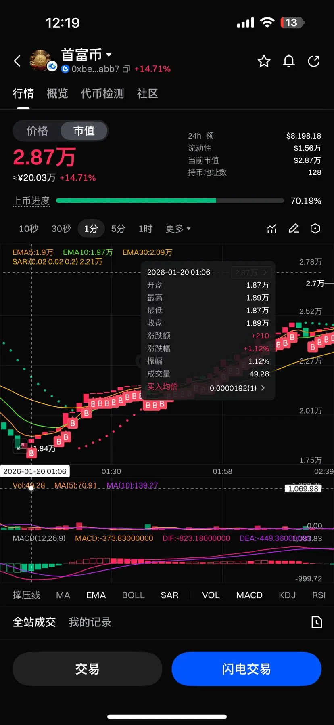Tap the +14.71% change under token name
Screen dimensions: 334x725
coord(152,69)
